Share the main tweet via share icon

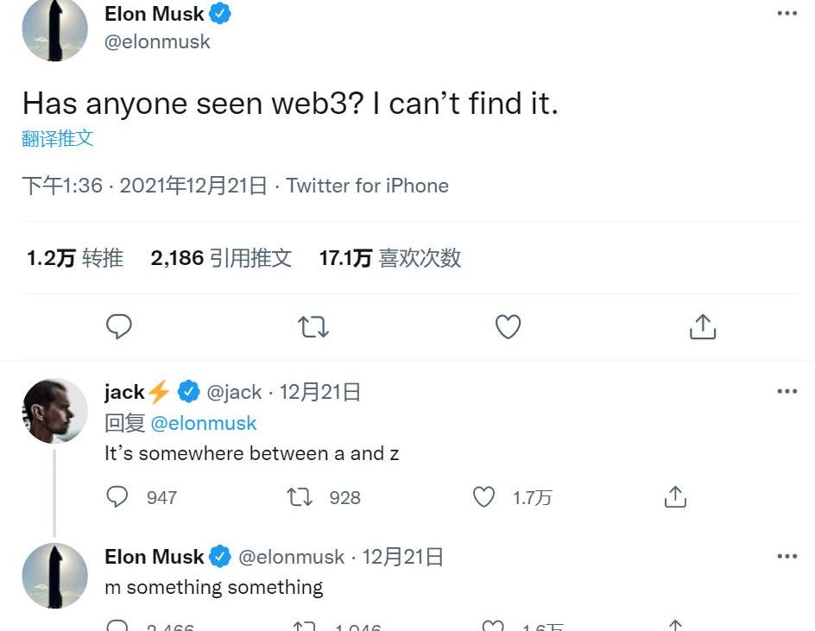click(703, 326)
